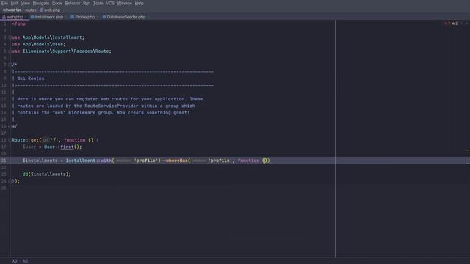Click fold marker at line 5 imports end
Viewport: 470px width, 264px height.
click(x=10, y=51)
